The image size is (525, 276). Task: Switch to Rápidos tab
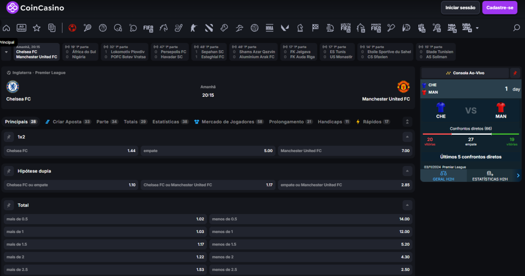pyautogui.click(x=373, y=122)
